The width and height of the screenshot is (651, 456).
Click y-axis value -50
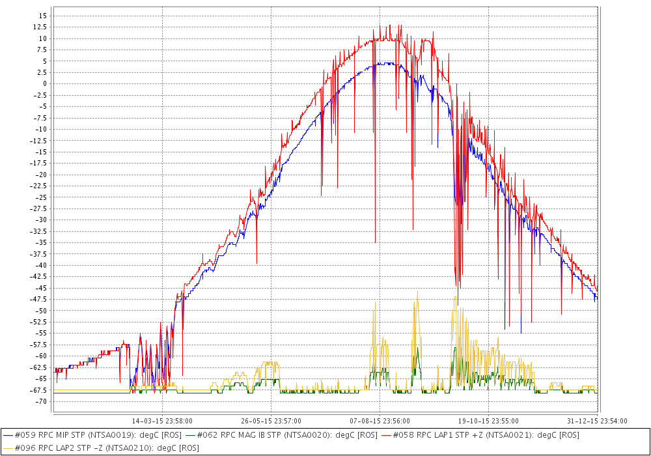pyautogui.click(x=42, y=311)
